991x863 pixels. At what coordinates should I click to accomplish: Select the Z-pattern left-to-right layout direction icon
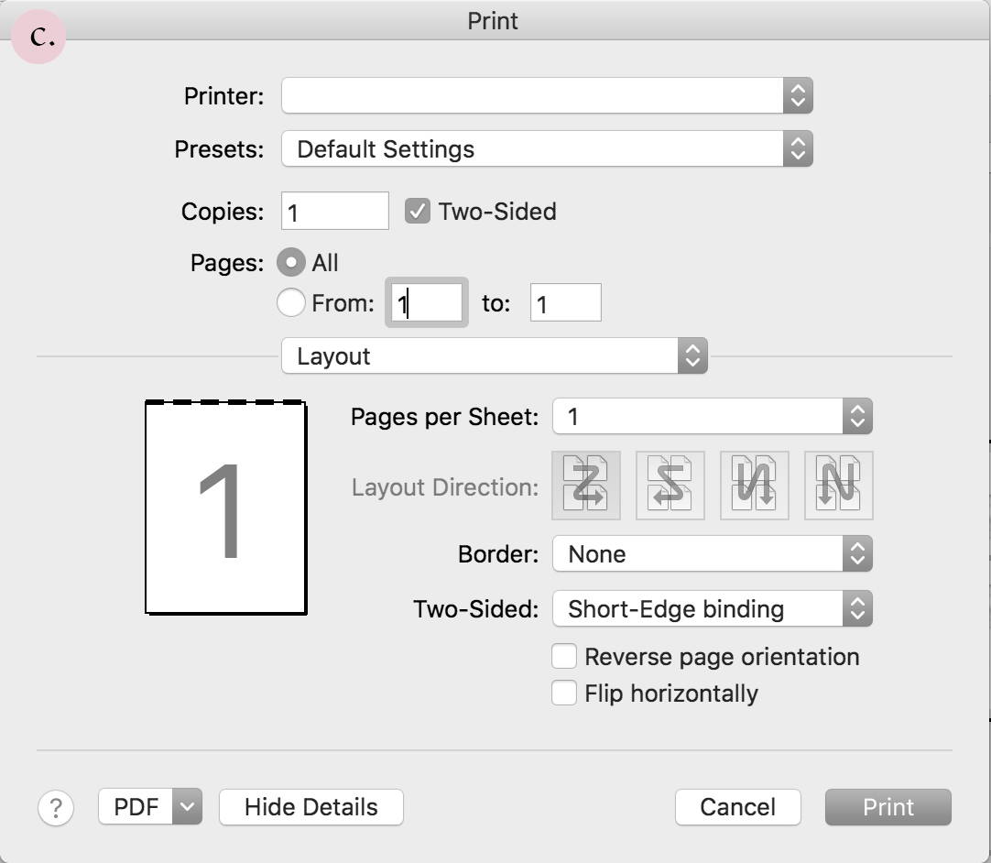pyautogui.click(x=586, y=485)
